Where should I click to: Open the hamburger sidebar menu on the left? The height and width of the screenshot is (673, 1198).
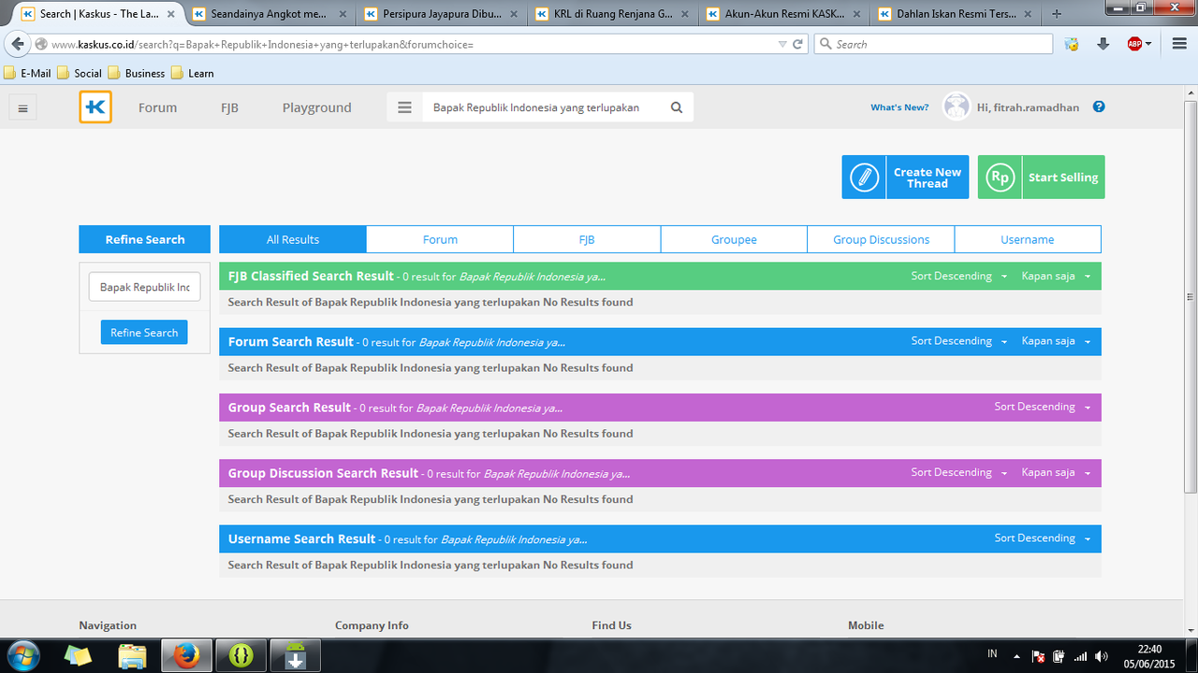23,108
